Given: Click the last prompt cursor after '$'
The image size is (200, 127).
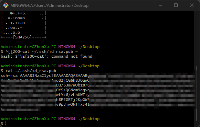Looking at the screenshot, I should (x=6, y=124).
